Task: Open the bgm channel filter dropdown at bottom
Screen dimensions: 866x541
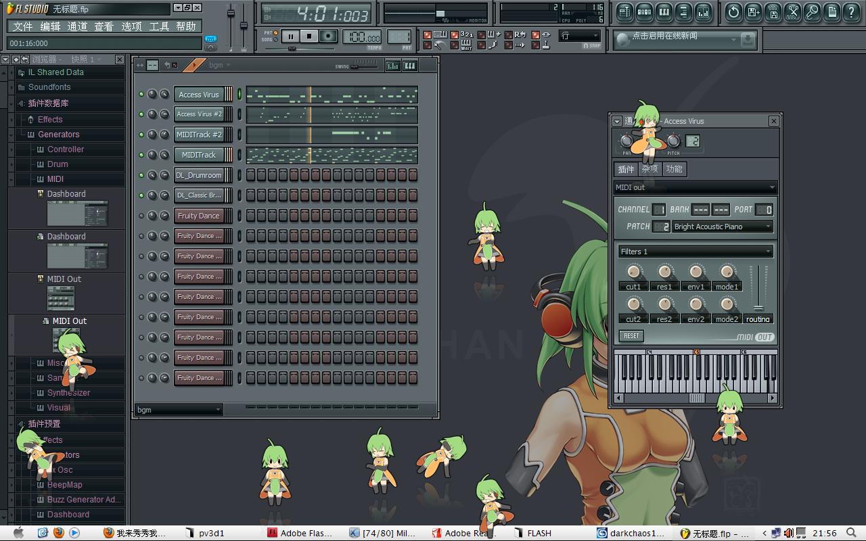Action: click(x=179, y=410)
